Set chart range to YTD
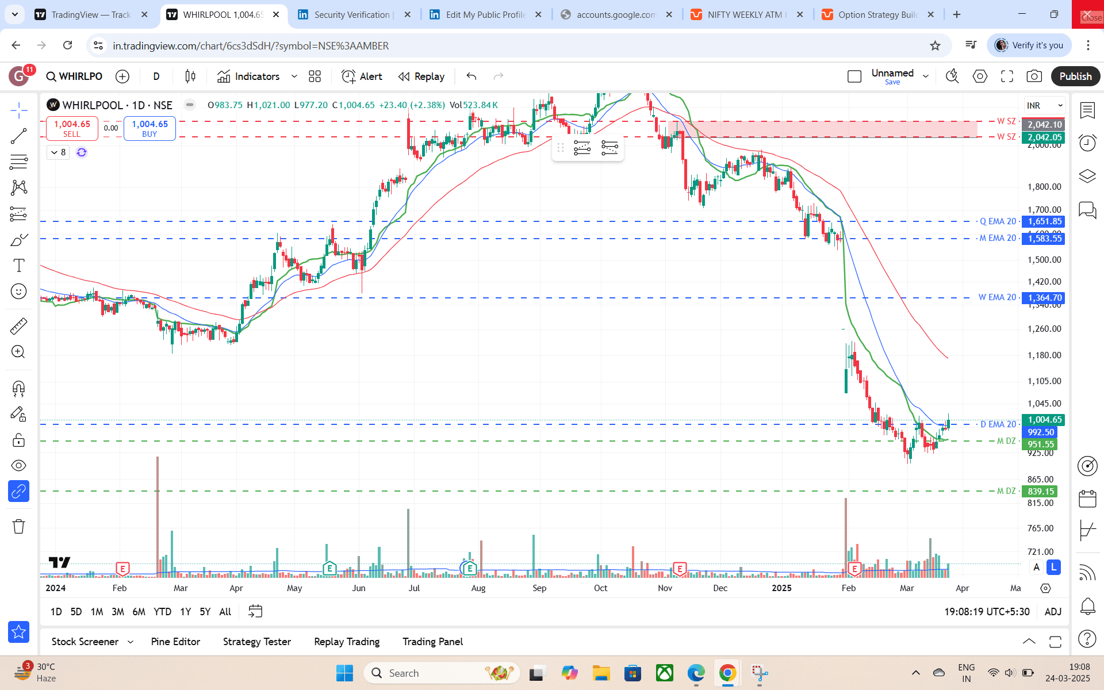 tap(162, 612)
